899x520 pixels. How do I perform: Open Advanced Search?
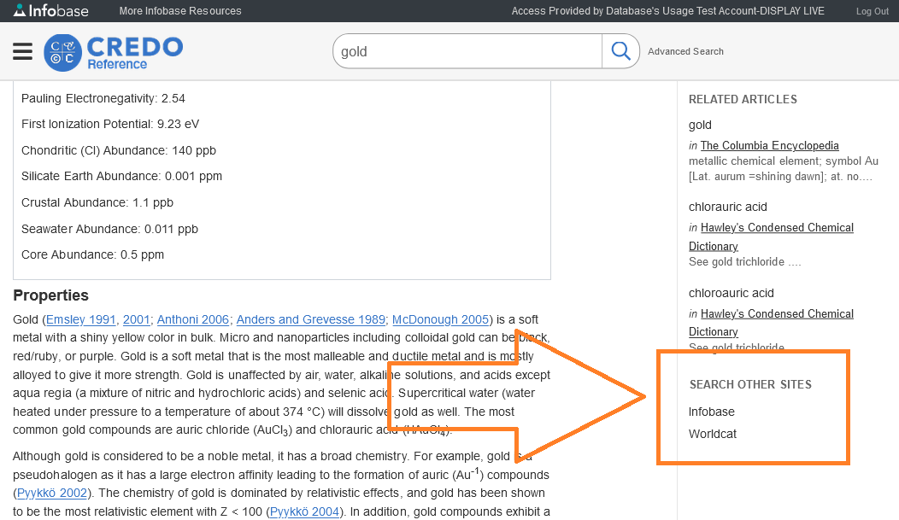pos(685,51)
